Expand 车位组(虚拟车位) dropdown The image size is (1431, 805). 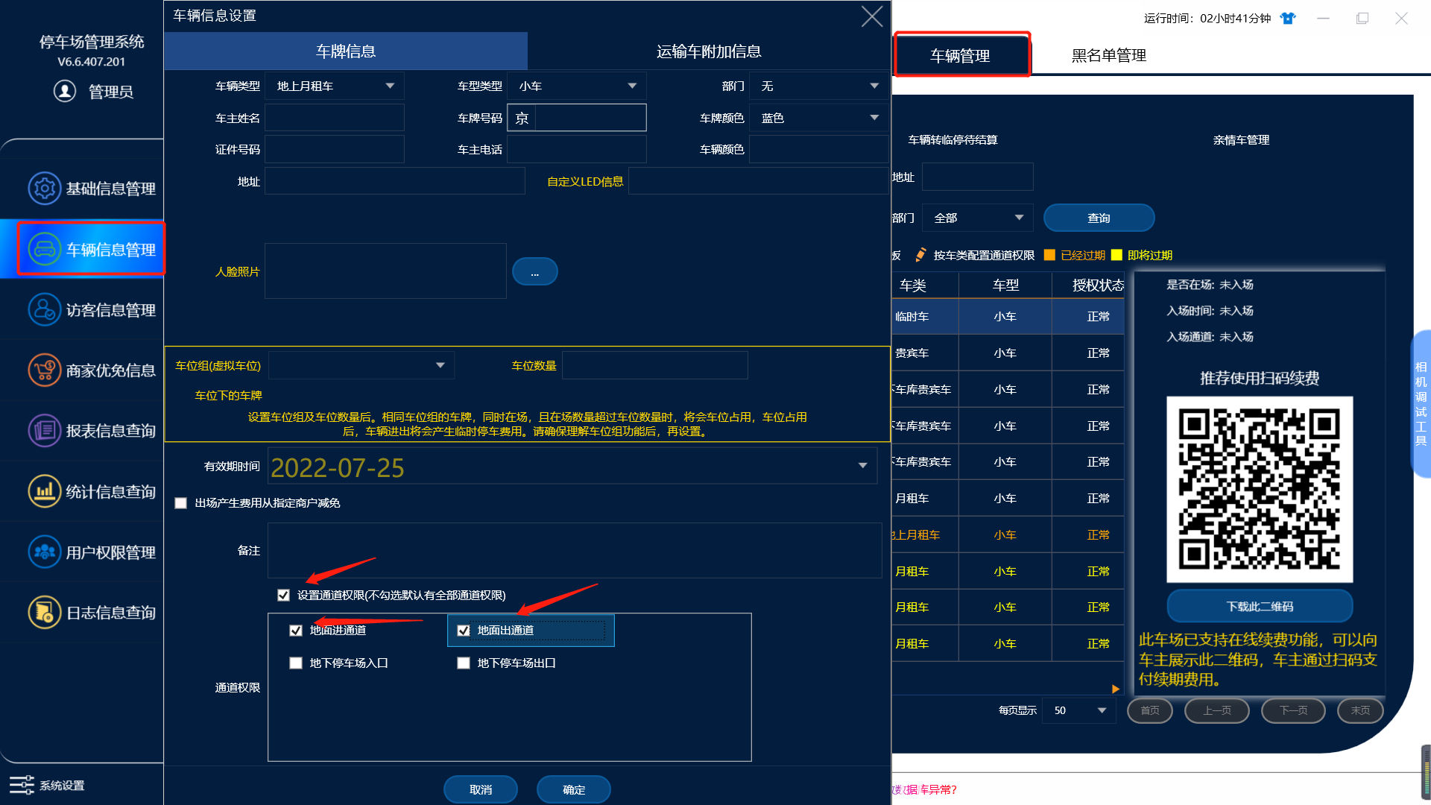pos(361,365)
